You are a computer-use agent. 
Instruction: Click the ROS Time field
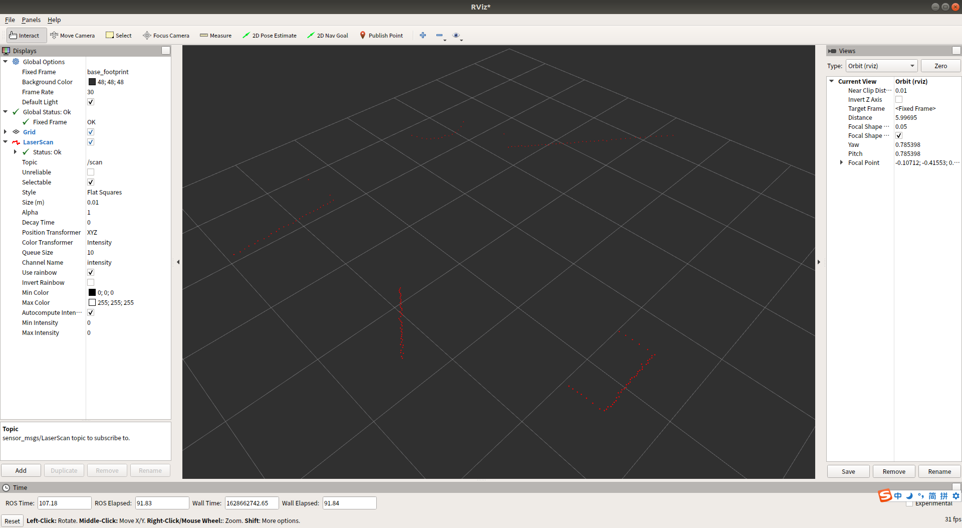pyautogui.click(x=64, y=503)
